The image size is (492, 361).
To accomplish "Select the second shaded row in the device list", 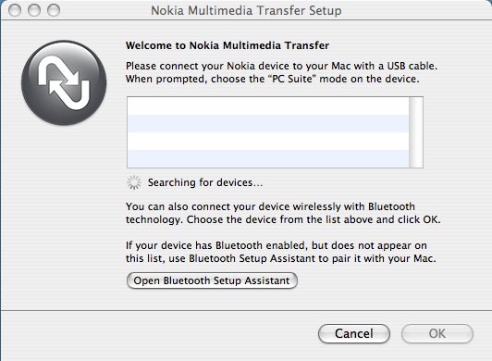I will [x=268, y=124].
